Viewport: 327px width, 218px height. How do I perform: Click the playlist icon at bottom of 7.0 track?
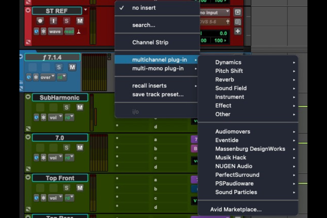point(28,169)
